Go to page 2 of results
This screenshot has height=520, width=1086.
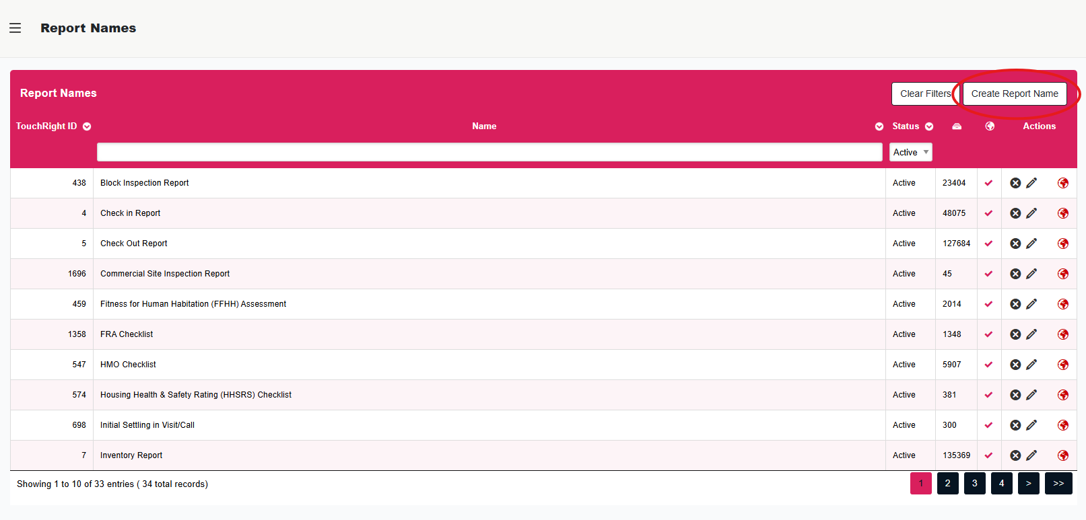948,484
